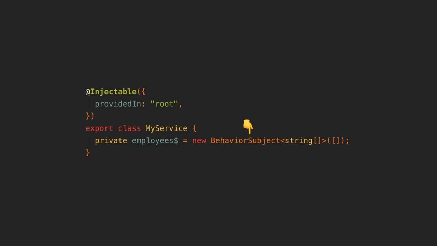
Task: Click the string[] generic type argument
Action: coord(303,141)
